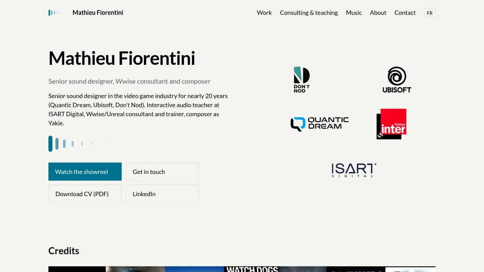Go to Consulting & teaching page
Viewport: 484px width, 272px height.
coord(309,13)
